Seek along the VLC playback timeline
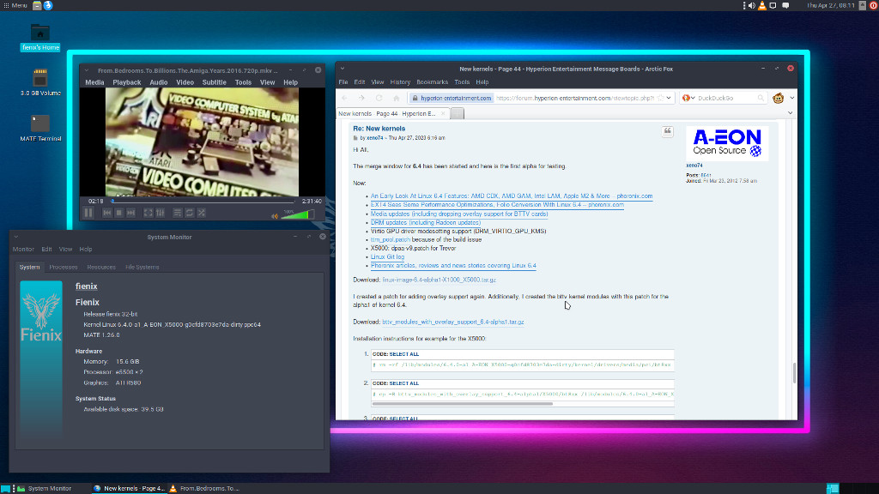 [x=203, y=201]
